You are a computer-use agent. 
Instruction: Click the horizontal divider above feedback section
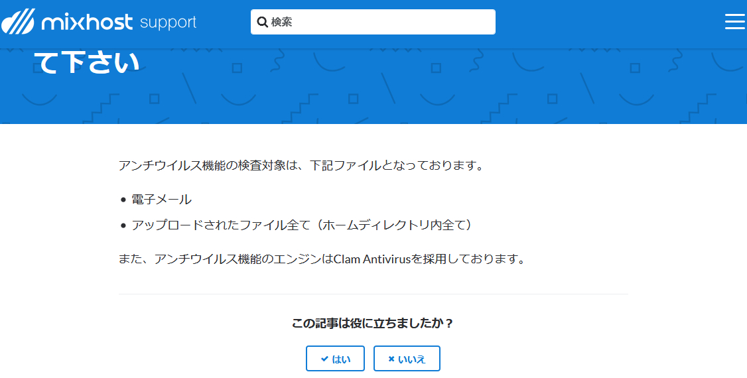[373, 294]
